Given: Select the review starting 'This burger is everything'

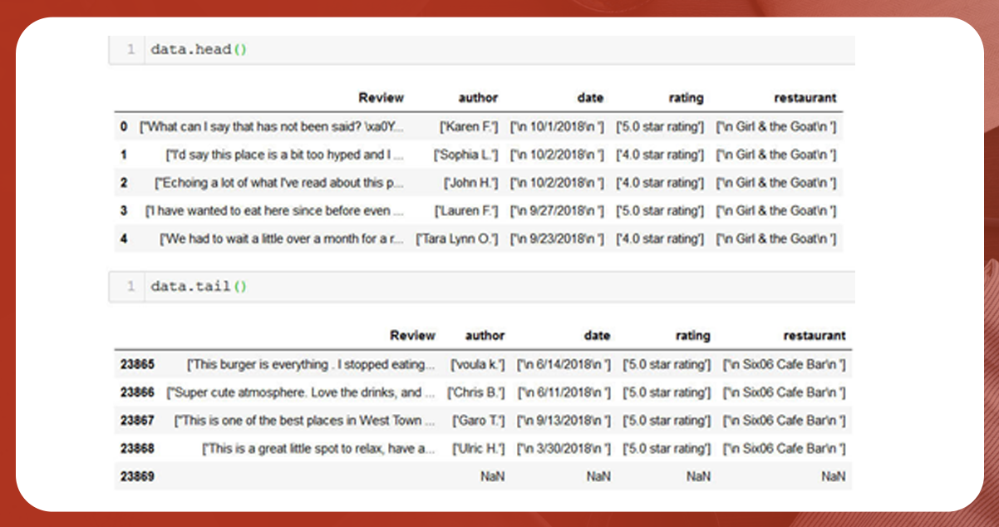Looking at the screenshot, I should click(311, 364).
